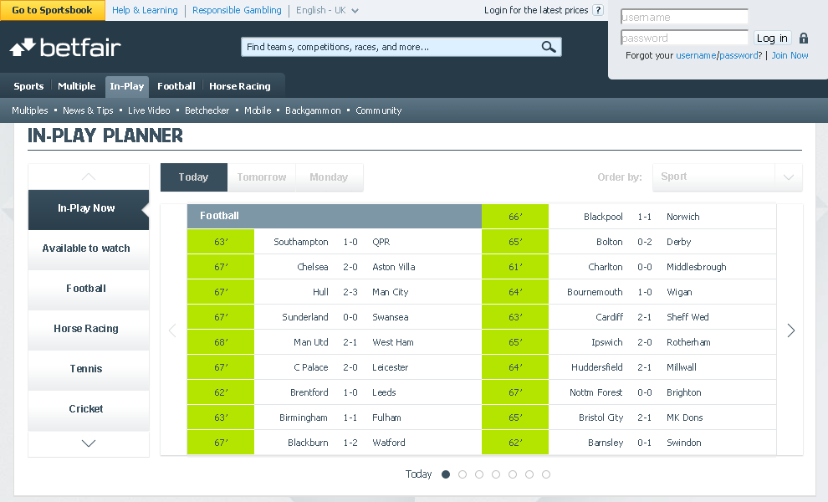Image resolution: width=828 pixels, height=502 pixels.
Task: Switch to the In-Play tab
Action: tap(127, 87)
